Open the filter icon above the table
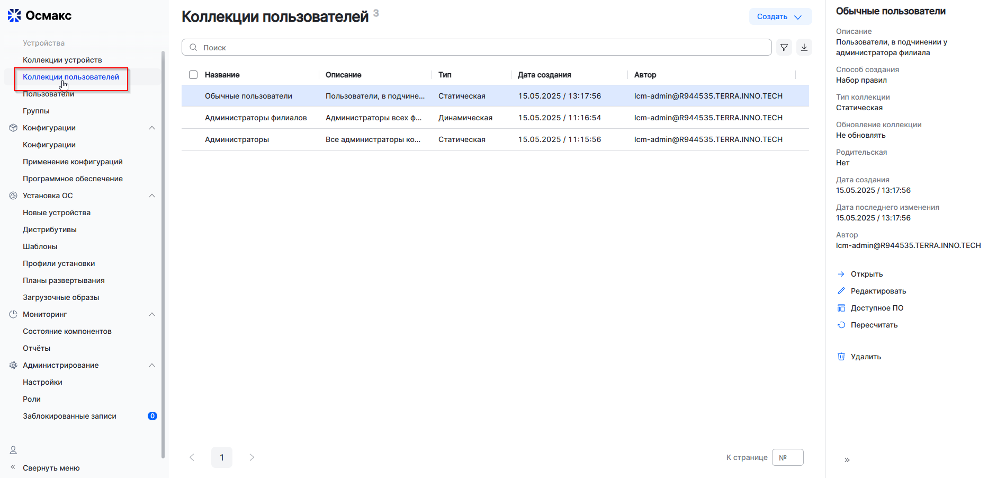This screenshot has width=1006, height=478. click(784, 47)
